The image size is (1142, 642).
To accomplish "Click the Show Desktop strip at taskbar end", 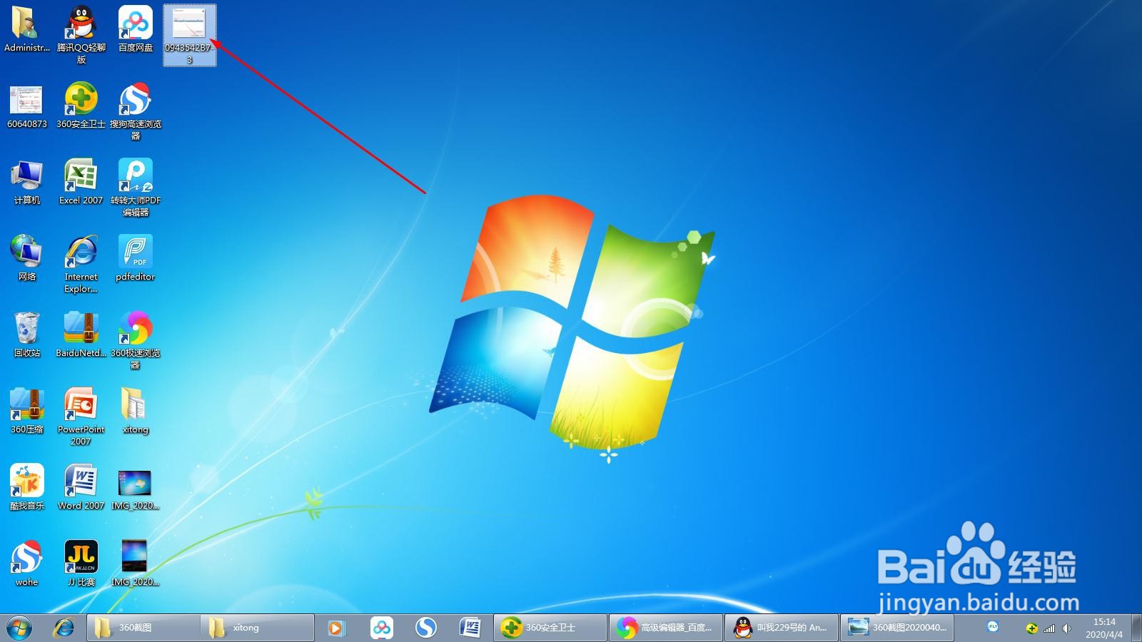I will point(1136,628).
